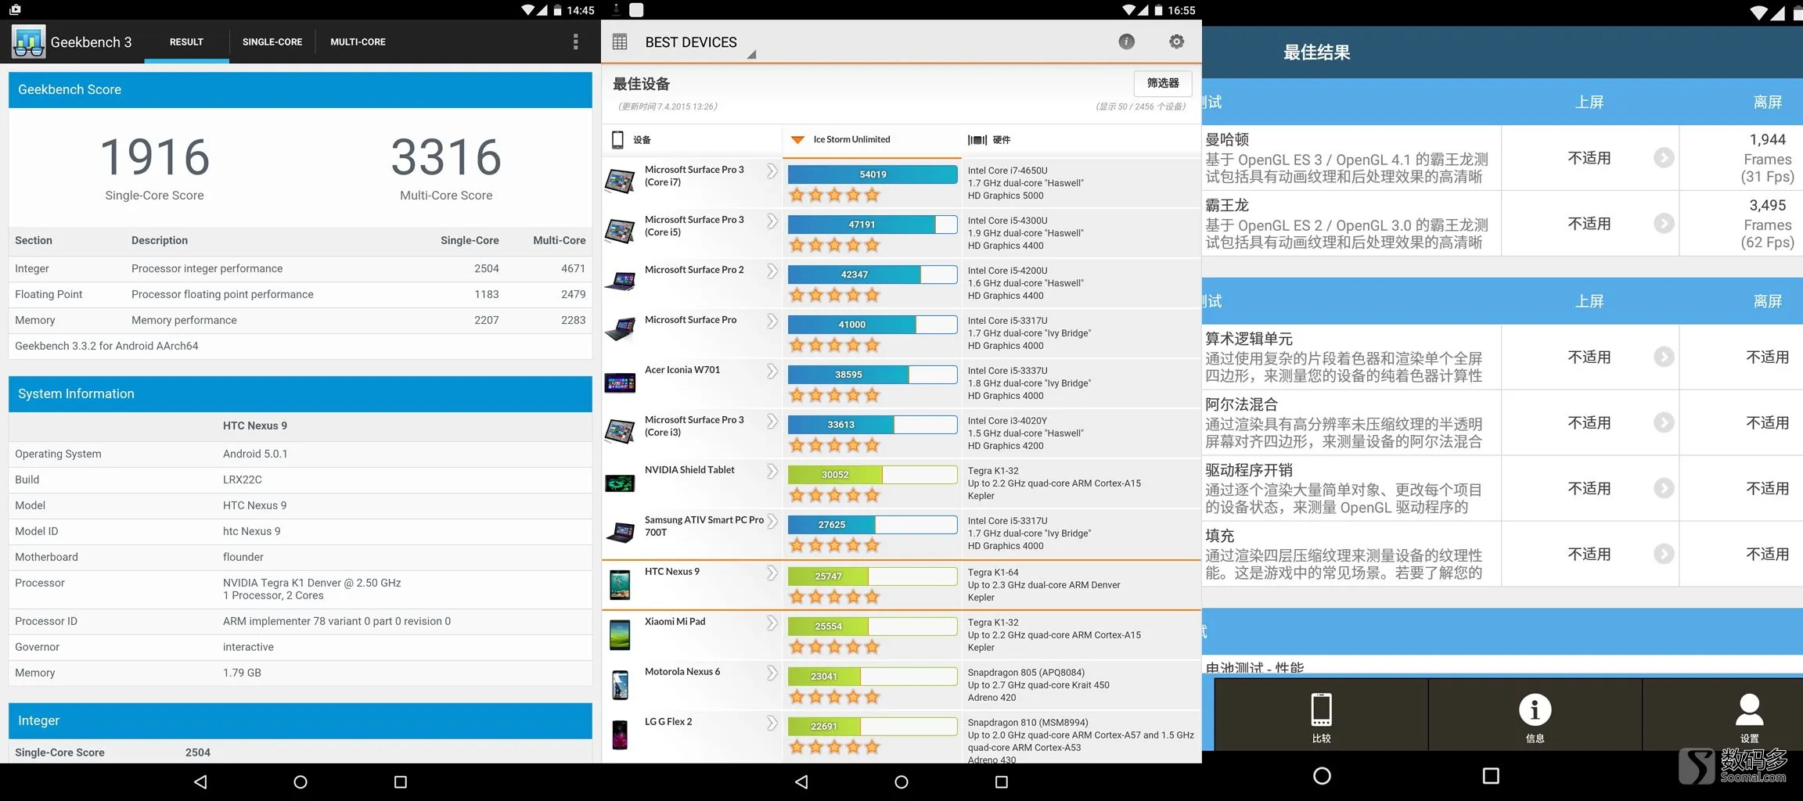Tap the 阿尔法混合 row arrow circle
The image size is (1803, 801).
(x=1664, y=423)
